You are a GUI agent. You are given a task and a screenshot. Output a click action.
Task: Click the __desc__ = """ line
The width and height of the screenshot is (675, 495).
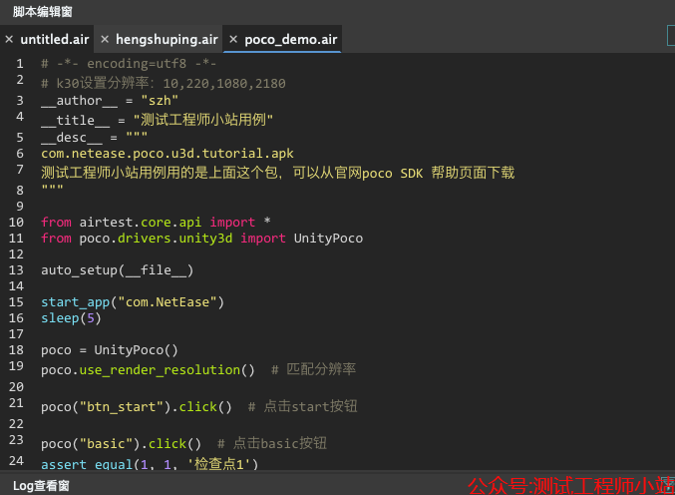click(95, 137)
